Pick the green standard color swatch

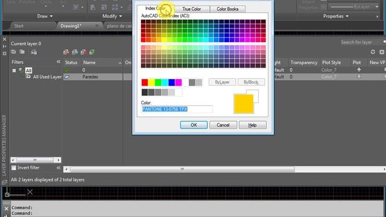(x=158, y=83)
